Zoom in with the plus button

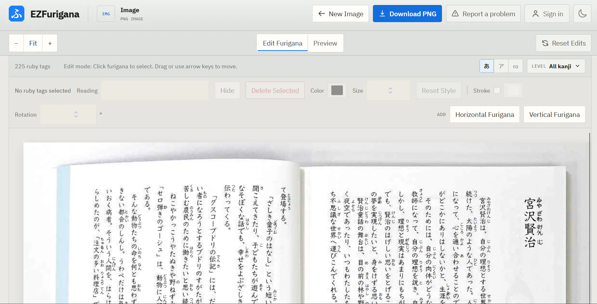coord(50,43)
